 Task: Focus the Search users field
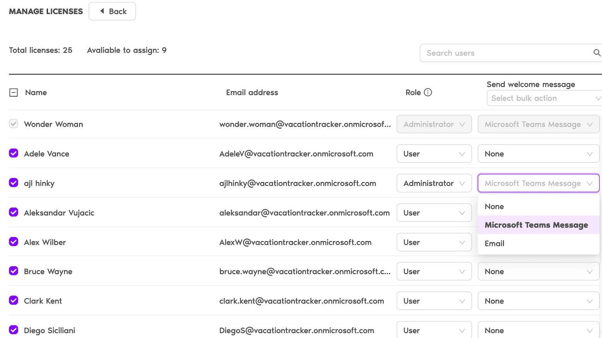point(511,53)
